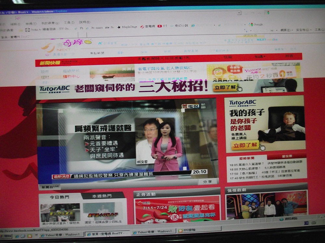This screenshot has width=325, height=243.
Task: Click the 分享 share button under the video
Action: [207, 182]
